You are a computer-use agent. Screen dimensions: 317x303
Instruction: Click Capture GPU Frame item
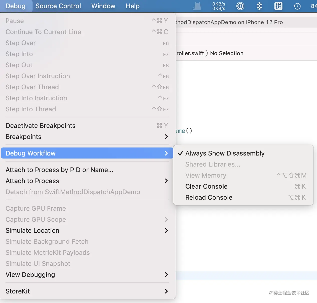point(87,208)
